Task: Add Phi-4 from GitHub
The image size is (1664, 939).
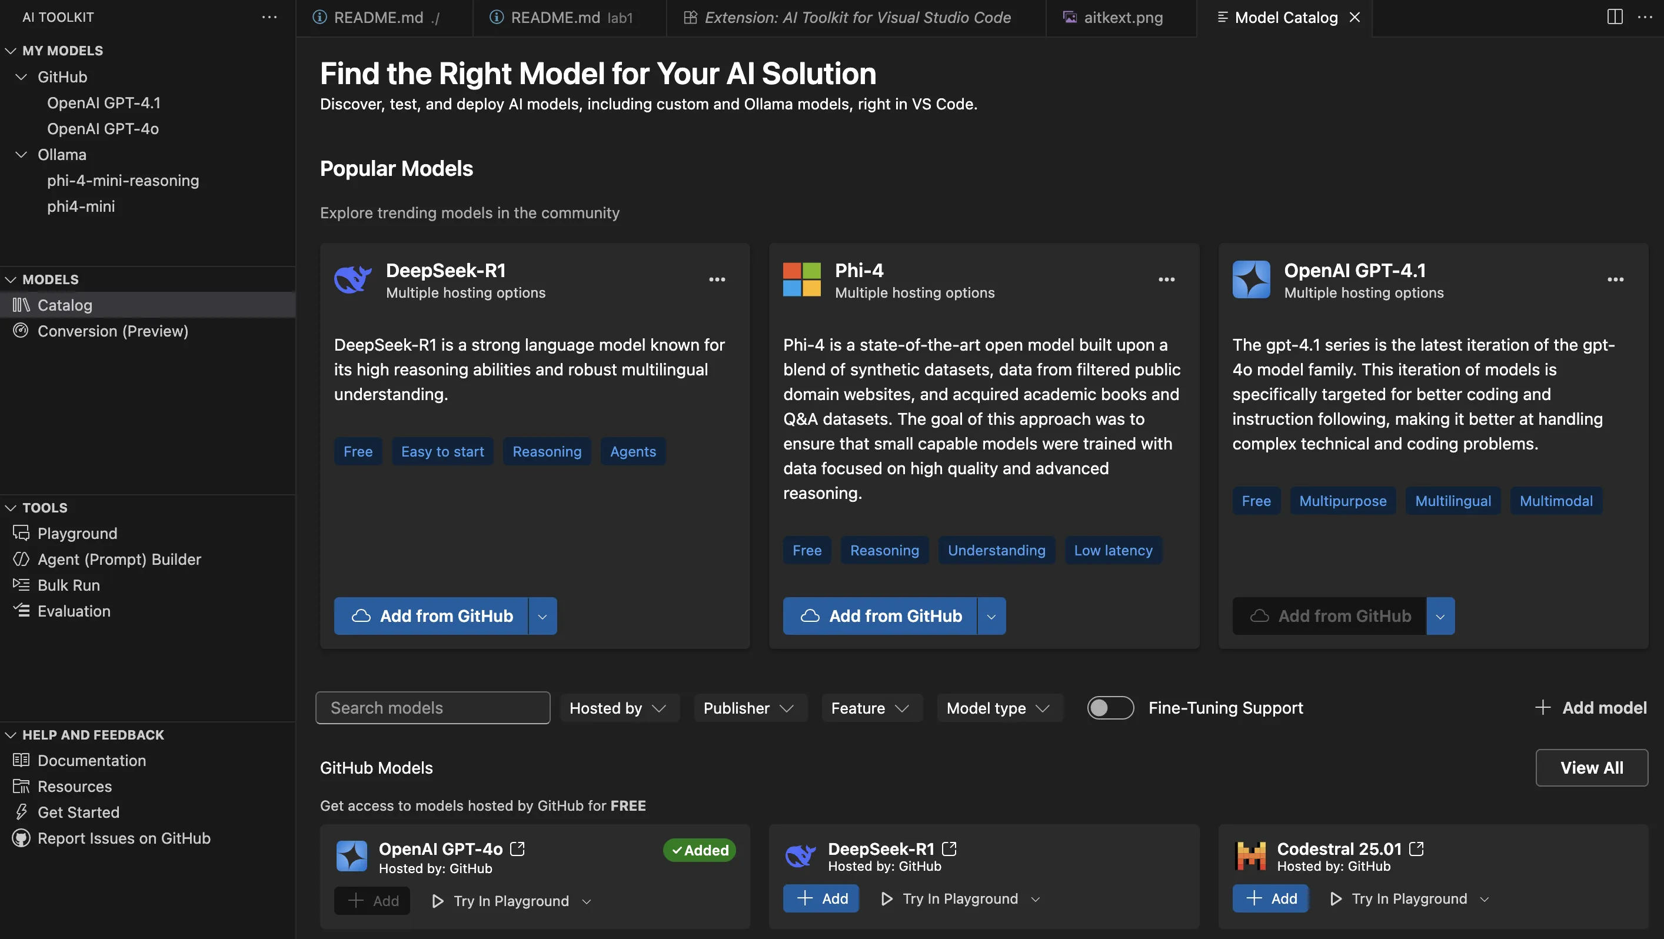Action: (x=880, y=616)
